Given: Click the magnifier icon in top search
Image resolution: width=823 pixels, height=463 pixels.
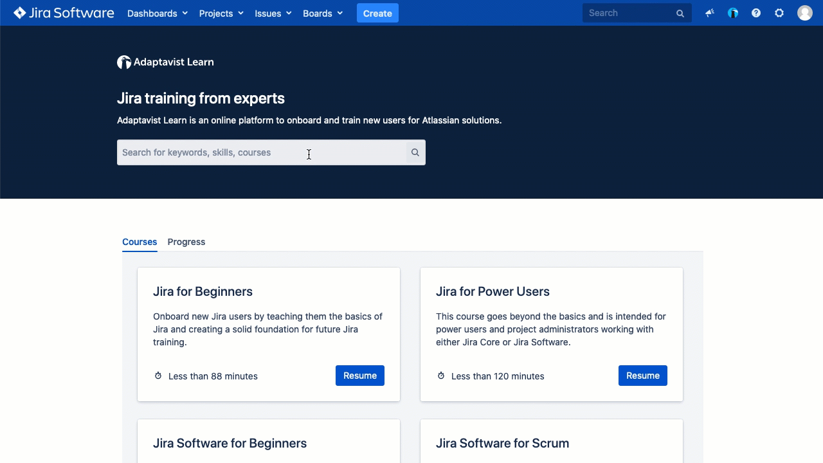Looking at the screenshot, I should (680, 14).
